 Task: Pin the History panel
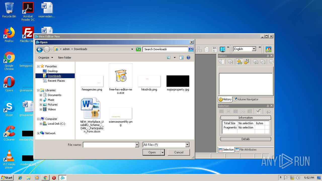(268, 56)
